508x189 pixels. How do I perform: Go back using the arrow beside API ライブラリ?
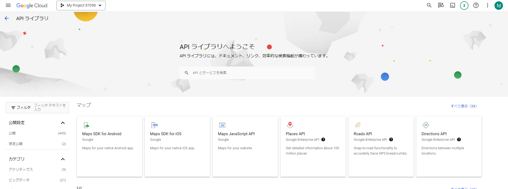point(7,18)
